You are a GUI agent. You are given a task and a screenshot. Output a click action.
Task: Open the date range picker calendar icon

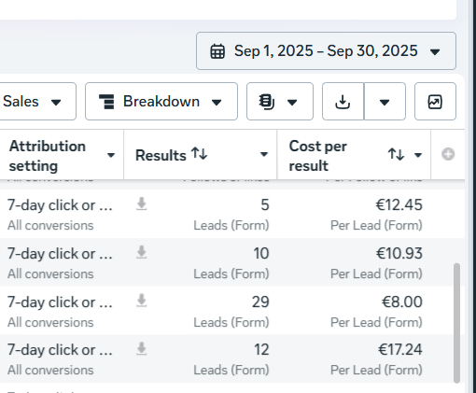pyautogui.click(x=217, y=51)
